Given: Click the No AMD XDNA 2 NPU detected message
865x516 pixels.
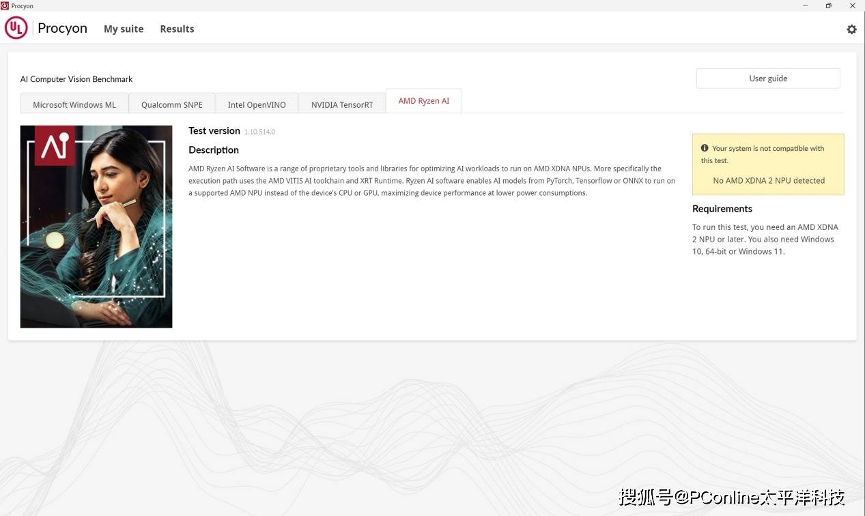Looking at the screenshot, I should pyautogui.click(x=769, y=181).
